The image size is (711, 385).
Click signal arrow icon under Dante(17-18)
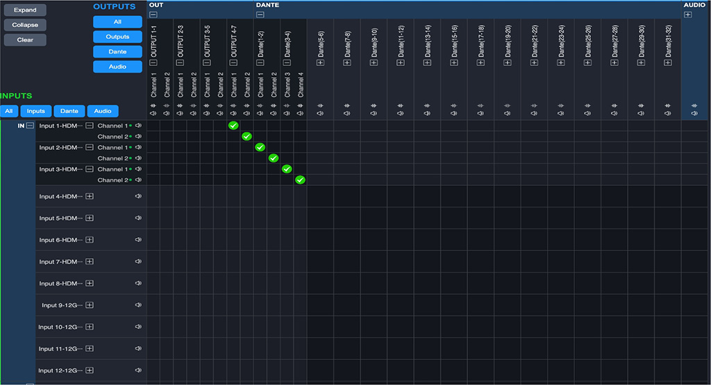coord(480,105)
